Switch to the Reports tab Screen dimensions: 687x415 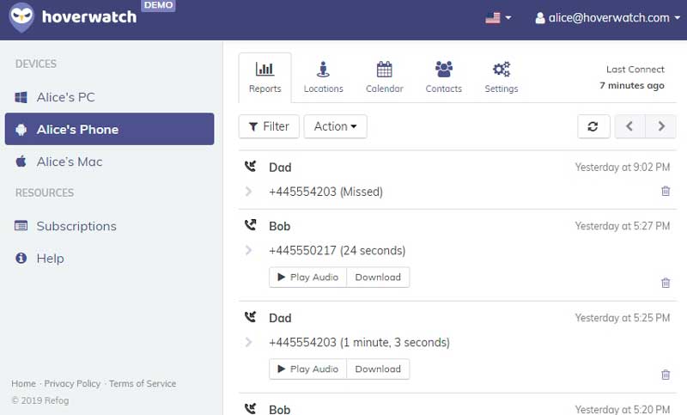click(265, 77)
